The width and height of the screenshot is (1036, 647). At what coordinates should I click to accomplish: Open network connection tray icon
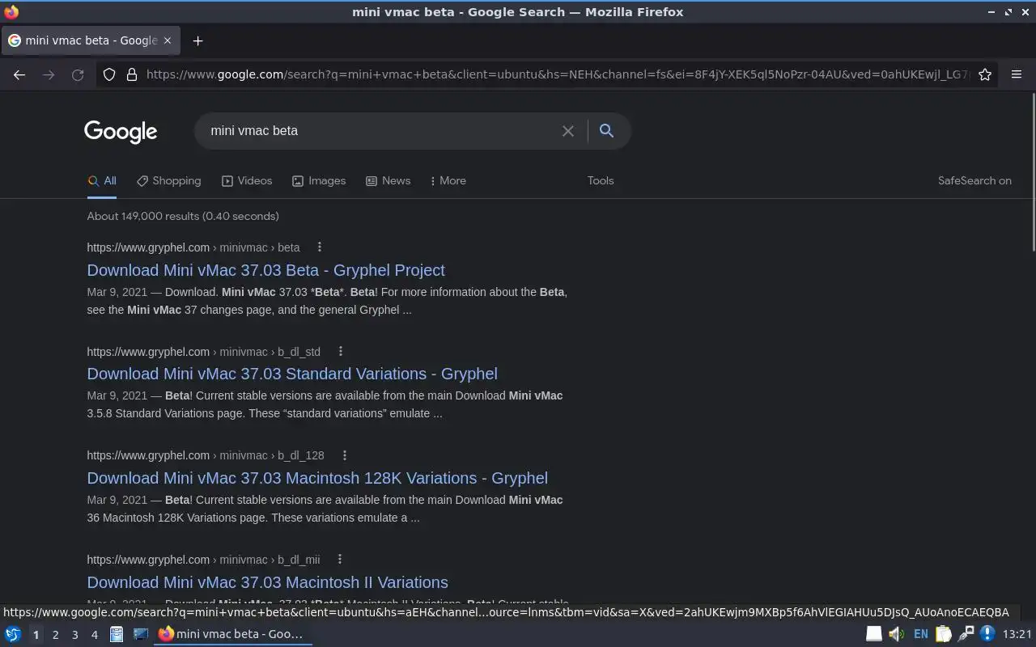pyautogui.click(x=966, y=634)
